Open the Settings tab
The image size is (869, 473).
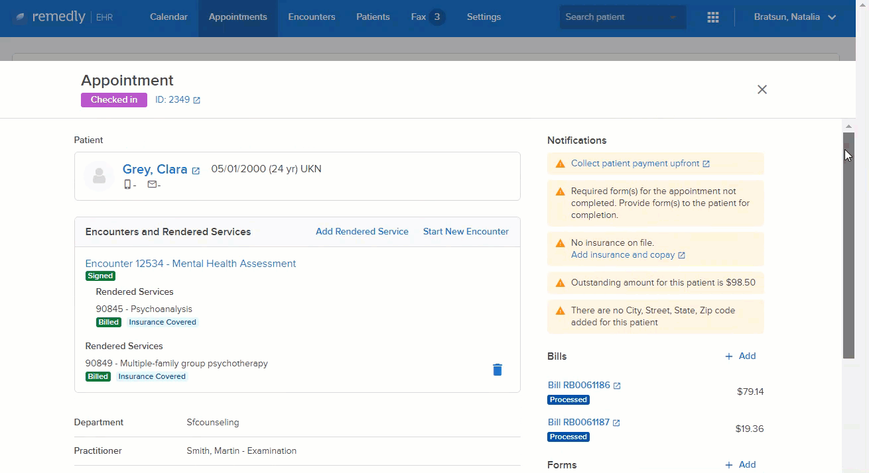484,17
